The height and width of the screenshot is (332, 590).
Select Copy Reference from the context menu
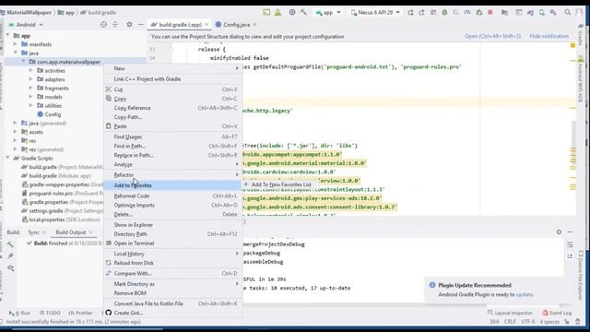coord(173,108)
